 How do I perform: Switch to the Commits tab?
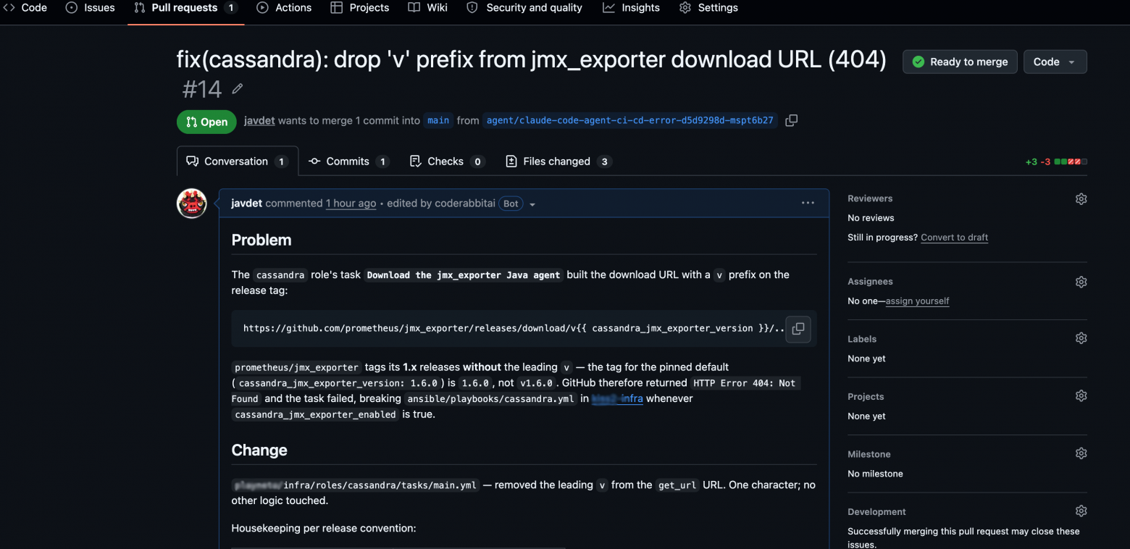click(349, 162)
